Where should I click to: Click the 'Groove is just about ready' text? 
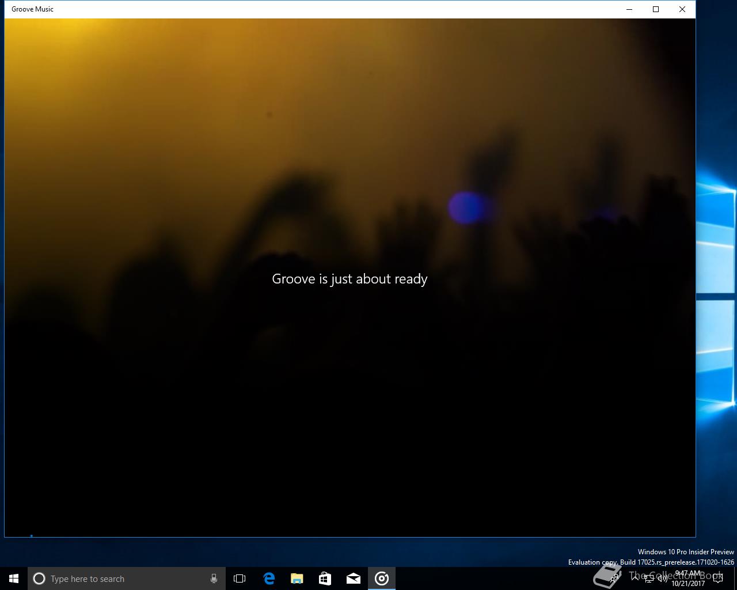tap(349, 279)
